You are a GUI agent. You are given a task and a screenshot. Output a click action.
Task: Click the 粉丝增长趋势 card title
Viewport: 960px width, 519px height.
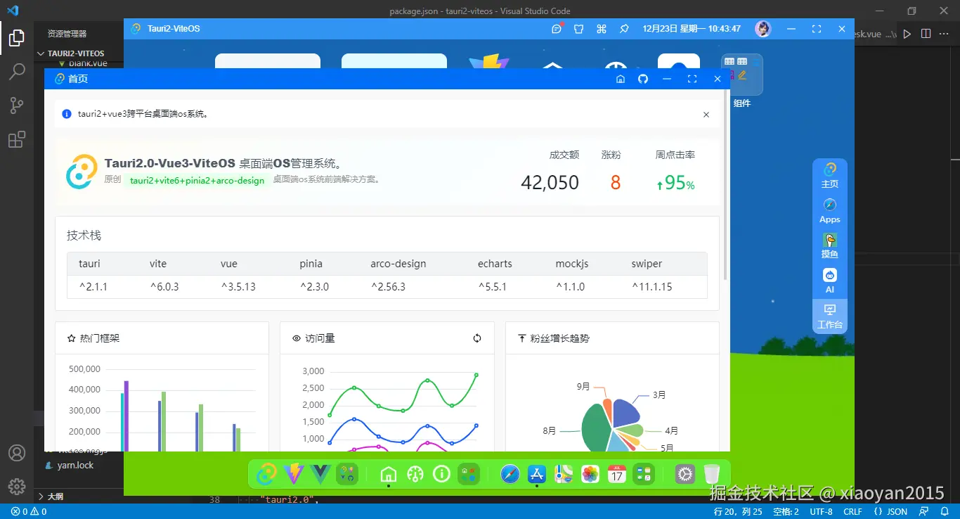coord(560,338)
